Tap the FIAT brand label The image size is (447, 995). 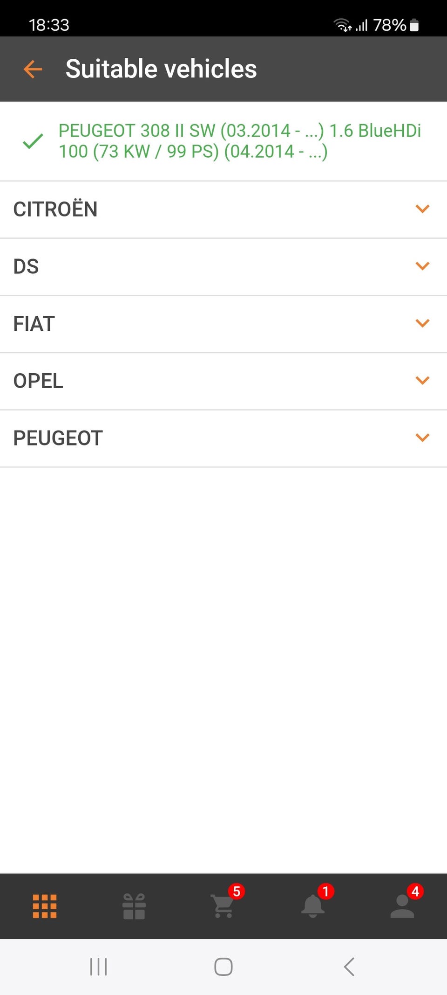34,324
